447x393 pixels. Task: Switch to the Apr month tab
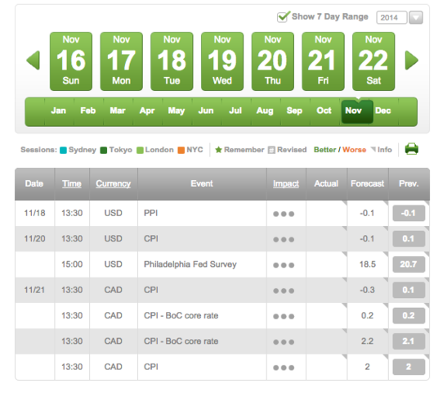[x=147, y=111]
